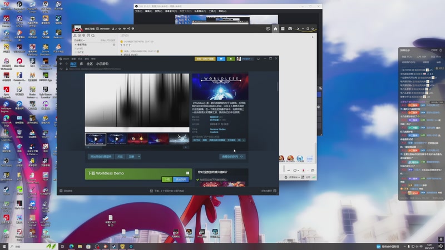Viewport: 445px width, 250px height.
Task: Click the search icon in the chat sidebar
Action: click(93, 36)
